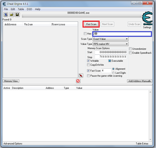Enable the Unrandomizer checkbox
Image resolution: width=156 pixels, height=148 pixels.
point(130,49)
